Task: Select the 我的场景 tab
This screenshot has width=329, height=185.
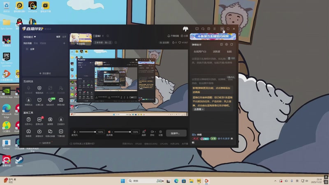Action: click(28, 43)
